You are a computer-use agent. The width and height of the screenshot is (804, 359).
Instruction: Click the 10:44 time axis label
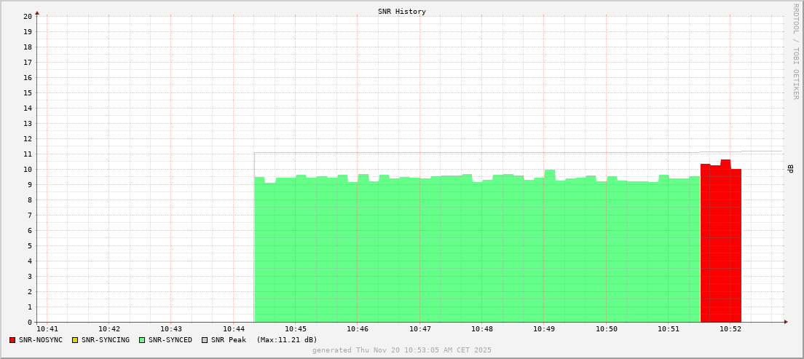(x=233, y=329)
